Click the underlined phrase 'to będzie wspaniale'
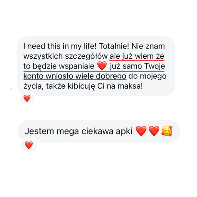This screenshot has height=197, width=197. [59, 66]
